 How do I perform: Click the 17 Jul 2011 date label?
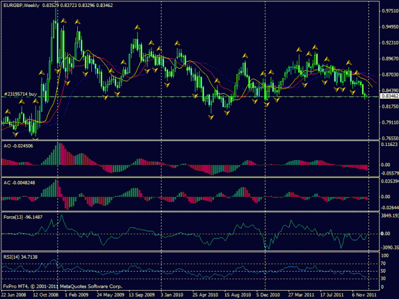click(x=332, y=295)
